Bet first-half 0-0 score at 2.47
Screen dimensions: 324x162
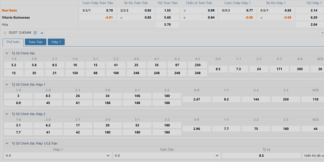[197, 99]
